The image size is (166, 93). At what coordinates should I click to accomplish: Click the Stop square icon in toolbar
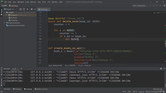coord(161,6)
